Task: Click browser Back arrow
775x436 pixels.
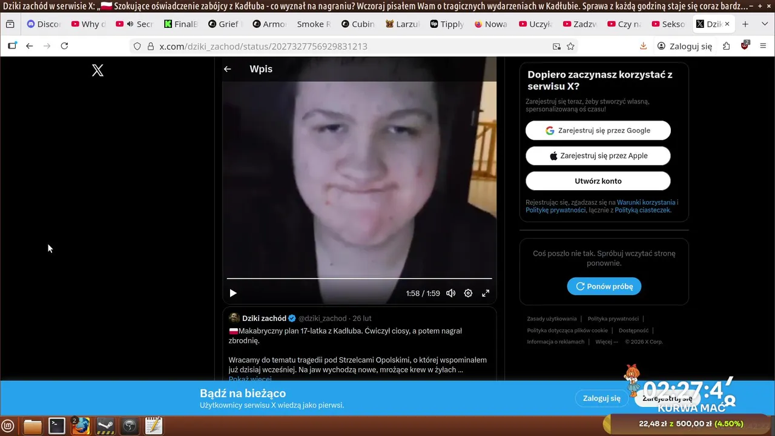Action: point(29,46)
